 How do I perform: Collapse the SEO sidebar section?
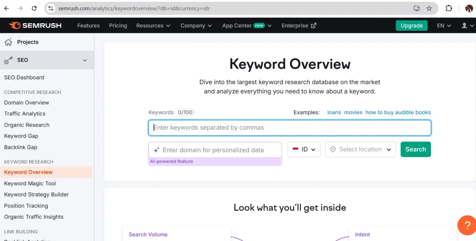tap(85, 60)
